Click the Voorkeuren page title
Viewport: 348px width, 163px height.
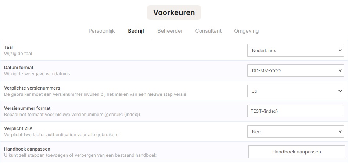pos(174,12)
